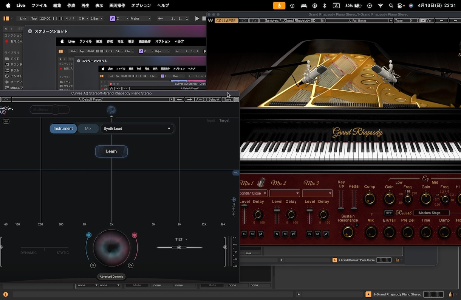Screen dimensions: 461x300
Task: Click the COLLAPSE button in Grand Rhapsody
Action: (x=226, y=21)
